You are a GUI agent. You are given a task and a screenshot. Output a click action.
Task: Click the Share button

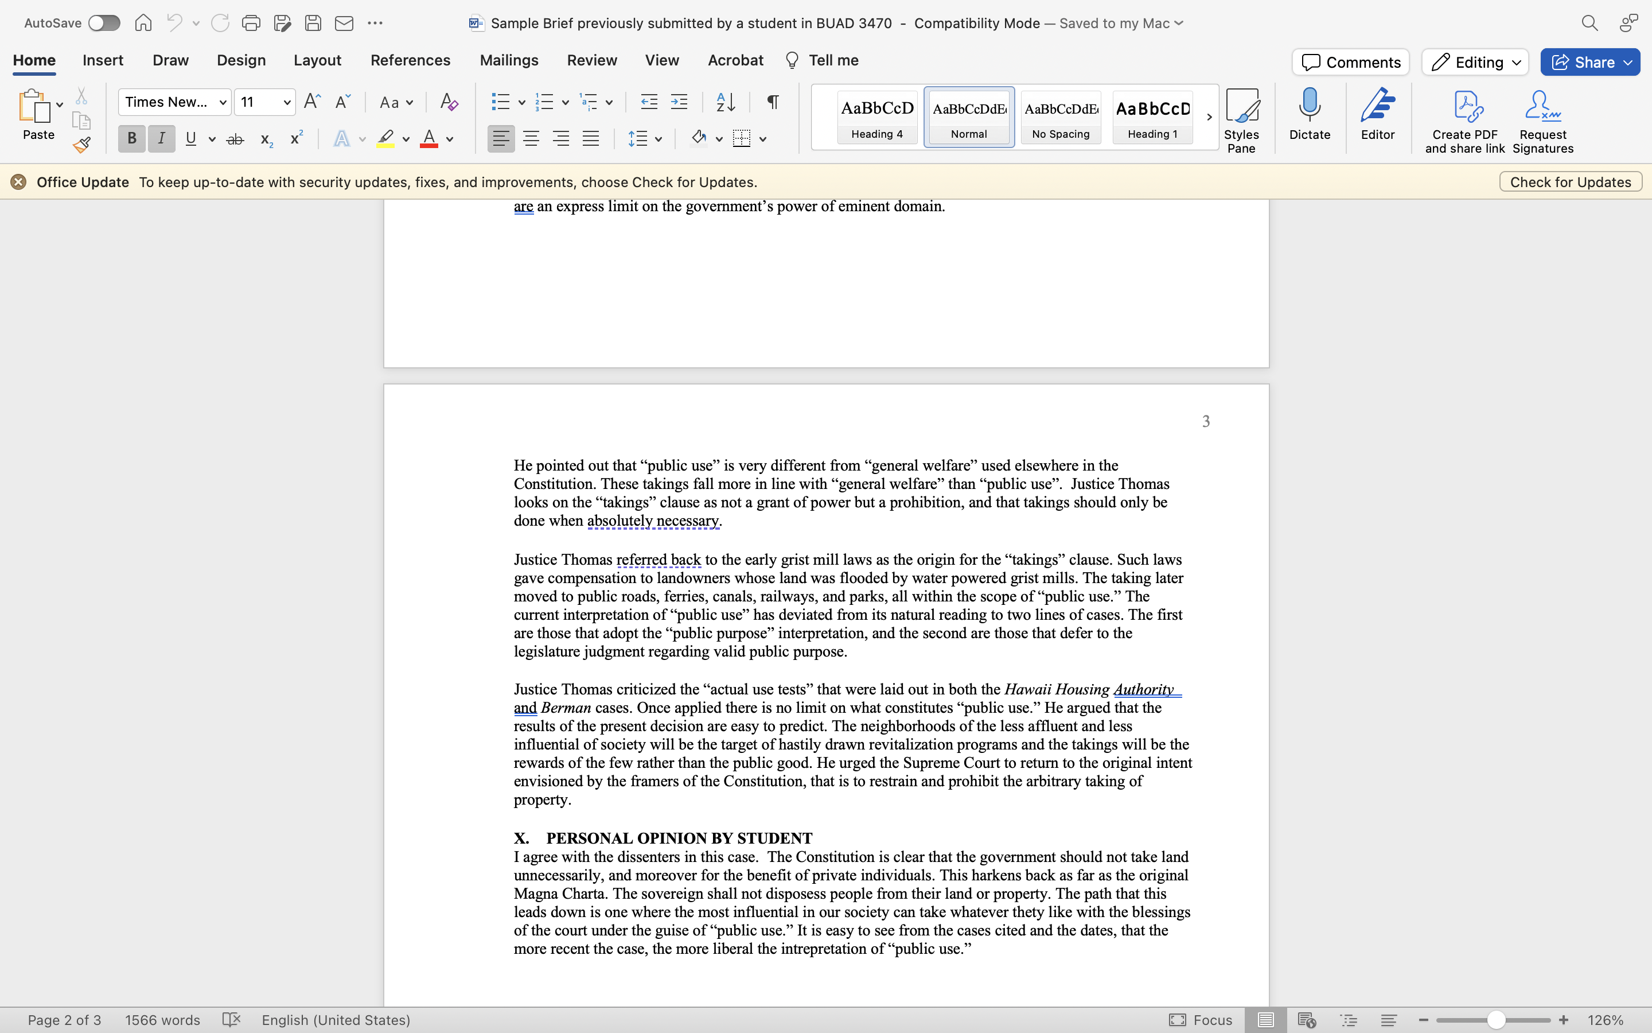1589,61
